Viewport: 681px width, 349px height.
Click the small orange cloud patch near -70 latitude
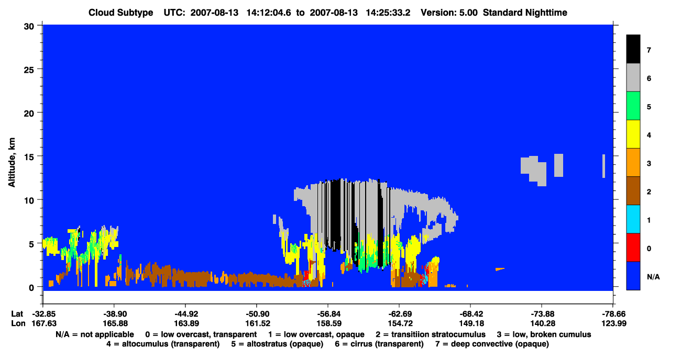click(x=500, y=269)
